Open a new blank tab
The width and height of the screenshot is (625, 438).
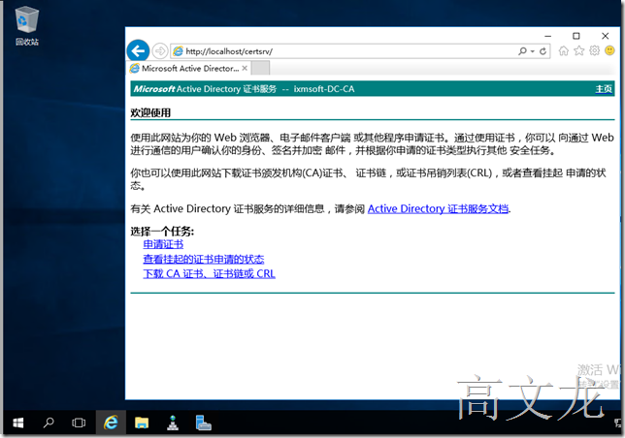261,68
